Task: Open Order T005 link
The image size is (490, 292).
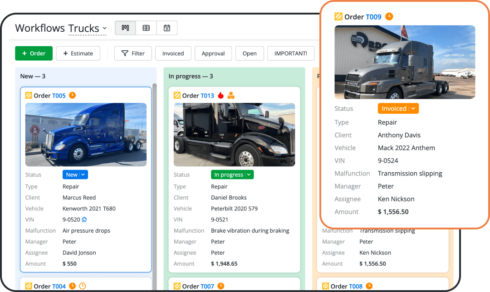Action: click(x=59, y=96)
